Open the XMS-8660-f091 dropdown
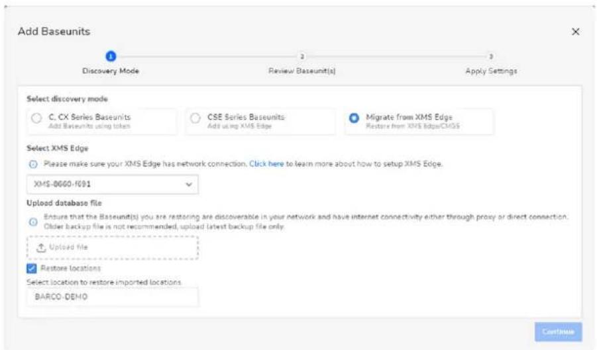Viewport: 597px width, 350px height. tap(113, 185)
